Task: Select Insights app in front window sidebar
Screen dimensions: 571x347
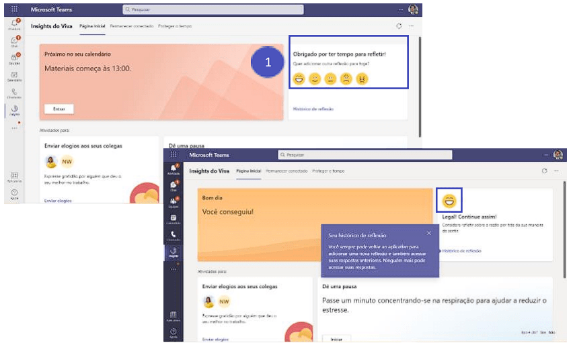Action: pos(174,252)
